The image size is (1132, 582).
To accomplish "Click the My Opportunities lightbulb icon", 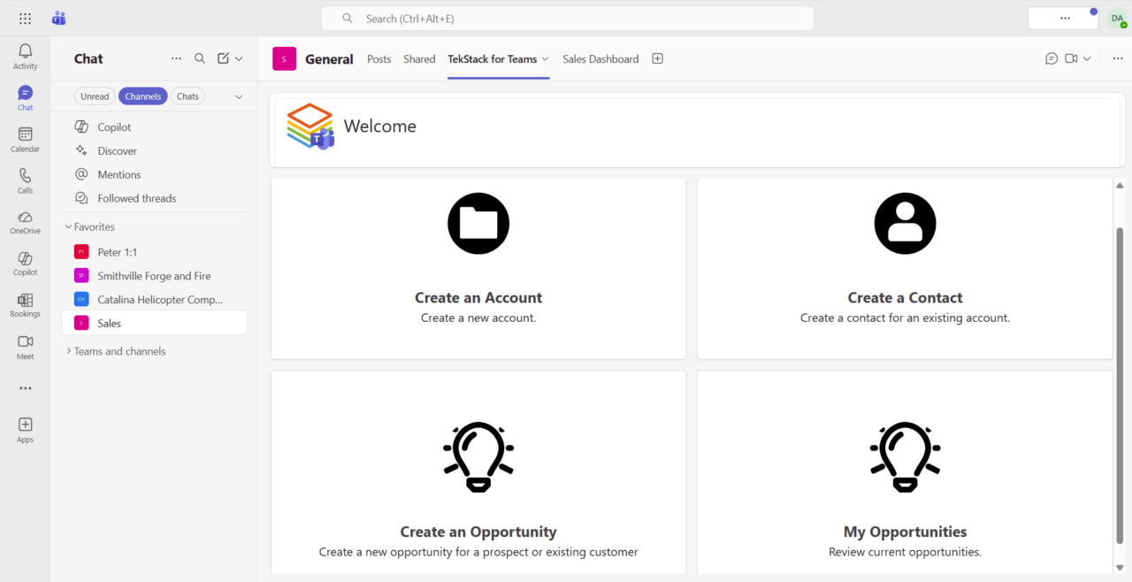I will [x=905, y=456].
